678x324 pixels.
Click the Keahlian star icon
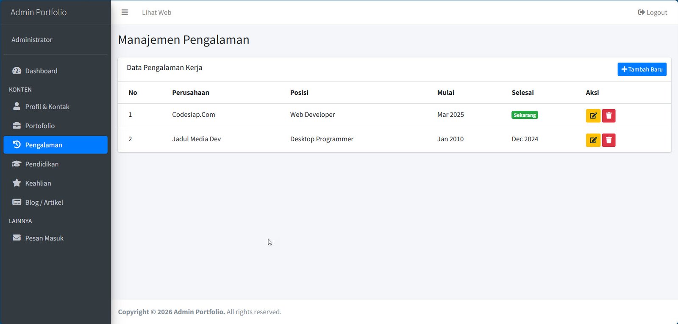(x=17, y=183)
